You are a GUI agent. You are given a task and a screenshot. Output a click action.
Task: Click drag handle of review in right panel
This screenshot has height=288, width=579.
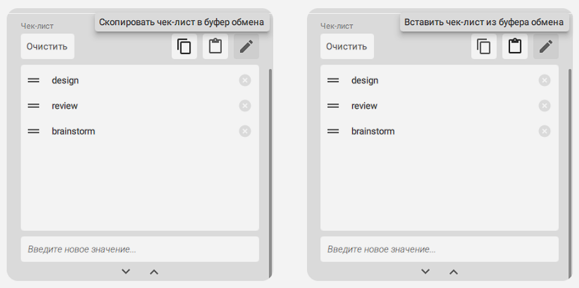pyautogui.click(x=333, y=106)
